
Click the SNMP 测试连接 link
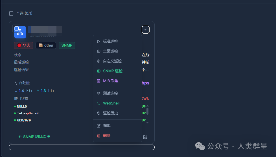(34, 137)
